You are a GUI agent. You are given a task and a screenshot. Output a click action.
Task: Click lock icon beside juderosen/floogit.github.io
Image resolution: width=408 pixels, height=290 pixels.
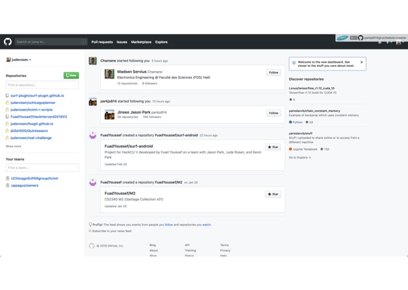7,123
